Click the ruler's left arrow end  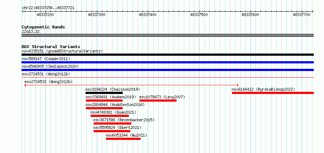click(23, 11)
